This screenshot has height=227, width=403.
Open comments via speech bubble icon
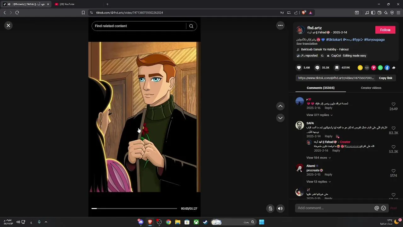[317, 68]
